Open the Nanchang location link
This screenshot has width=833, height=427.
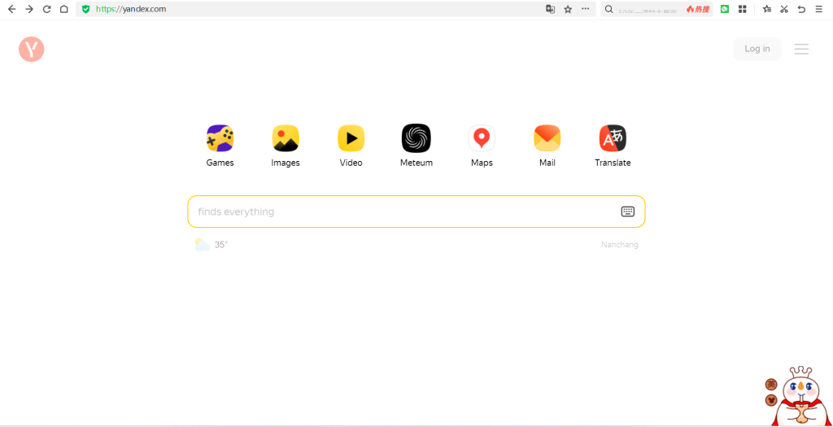pos(619,245)
